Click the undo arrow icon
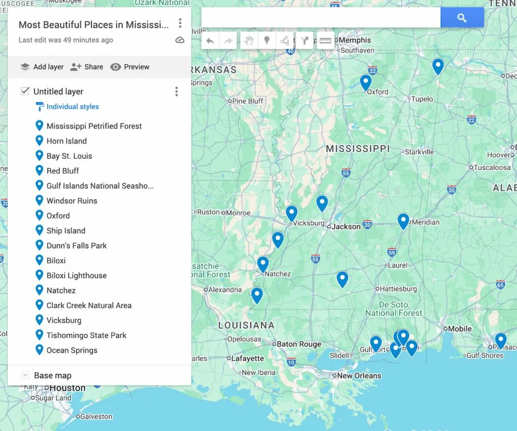The height and width of the screenshot is (431, 517). coord(210,41)
